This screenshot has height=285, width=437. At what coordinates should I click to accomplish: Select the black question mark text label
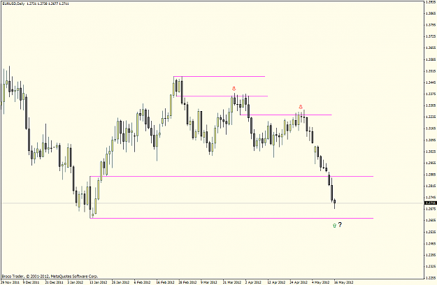click(340, 225)
